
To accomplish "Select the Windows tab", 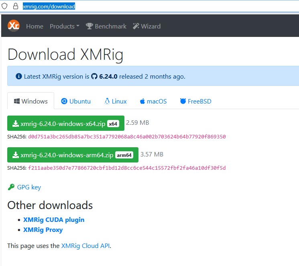I will 31,101.
